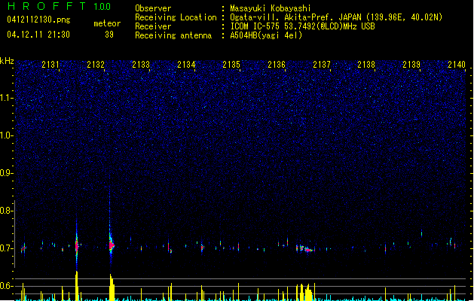This screenshot has height=301, width=474.
Task: Click the 0.9 kHz axis label
Action: (6, 173)
